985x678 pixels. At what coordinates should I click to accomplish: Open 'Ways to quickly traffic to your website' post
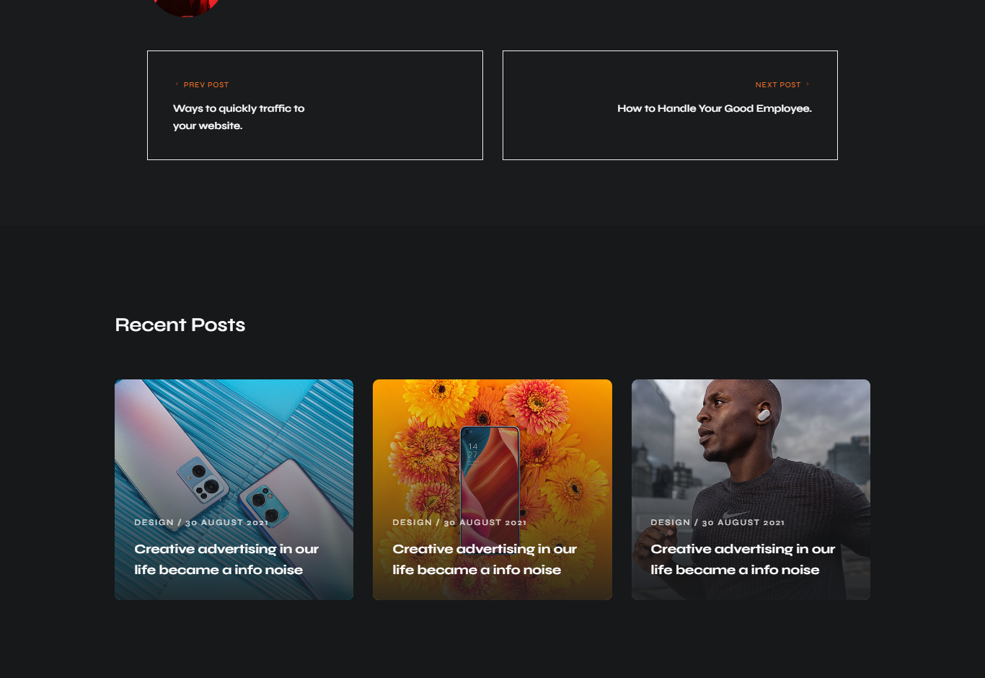click(x=239, y=117)
